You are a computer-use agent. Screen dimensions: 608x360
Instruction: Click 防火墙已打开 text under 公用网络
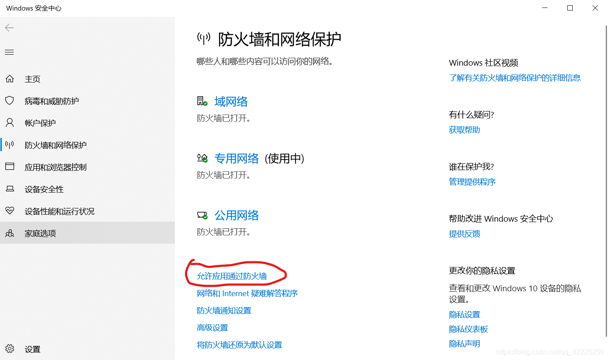tap(224, 231)
